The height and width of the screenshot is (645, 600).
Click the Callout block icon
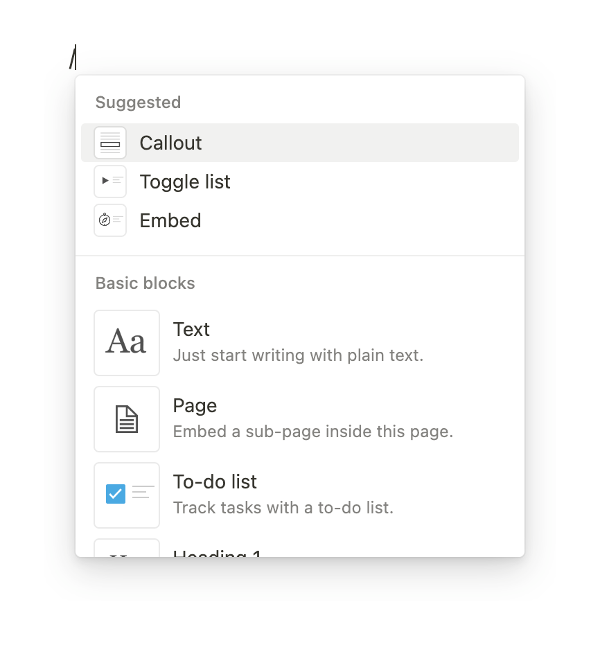[x=110, y=142]
